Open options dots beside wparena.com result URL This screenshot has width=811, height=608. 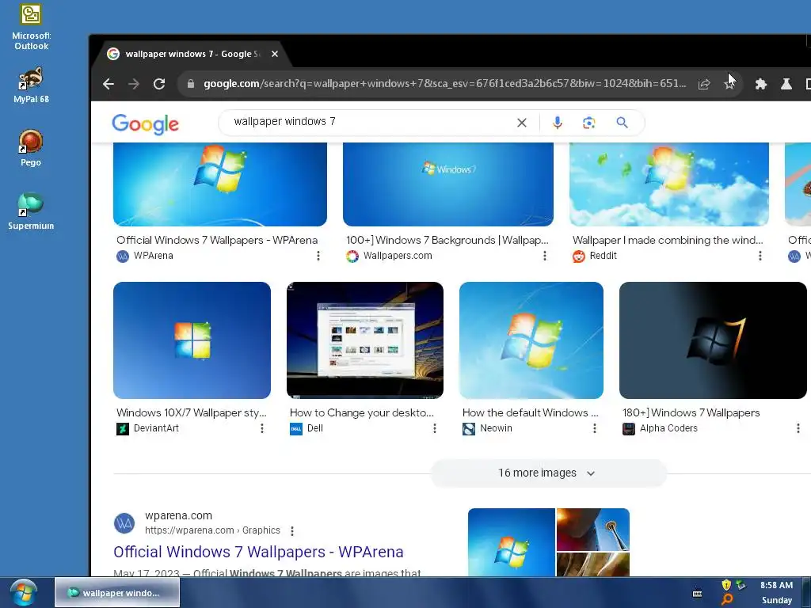click(292, 531)
